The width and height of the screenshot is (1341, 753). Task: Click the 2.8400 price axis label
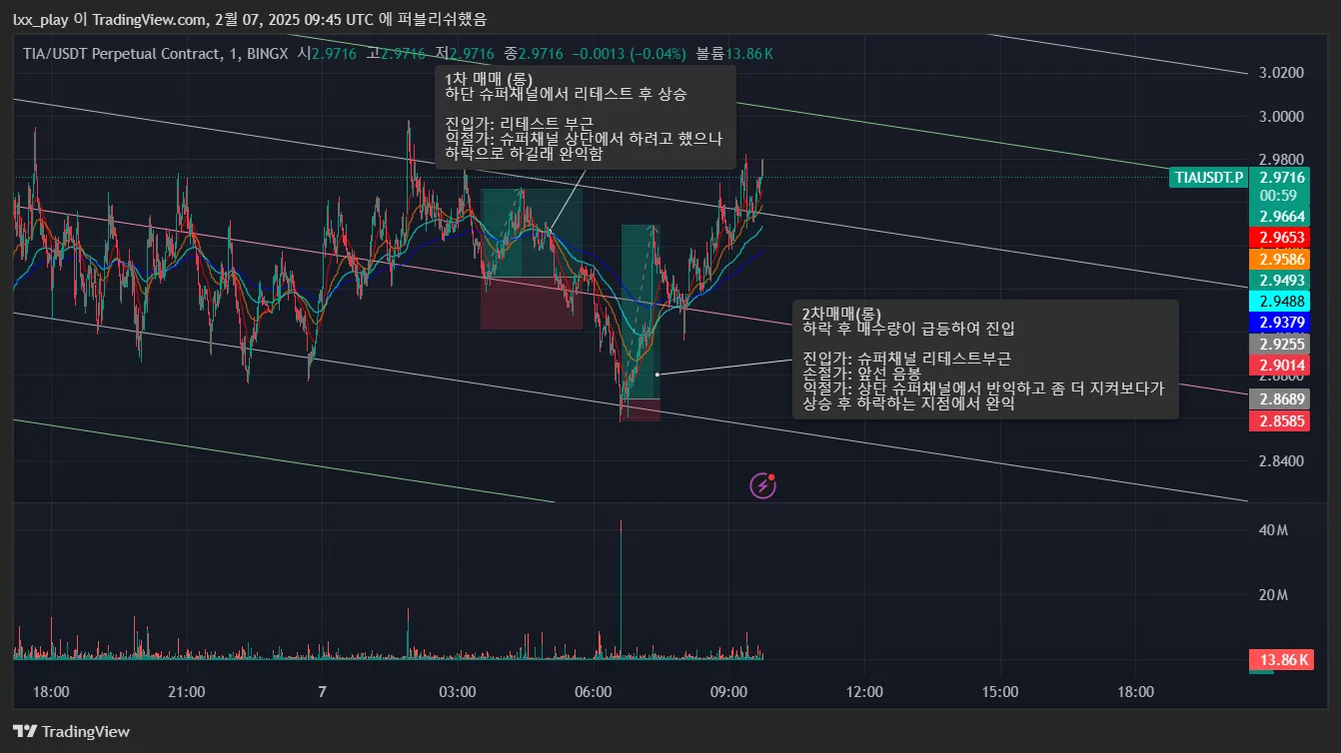coord(1282,461)
